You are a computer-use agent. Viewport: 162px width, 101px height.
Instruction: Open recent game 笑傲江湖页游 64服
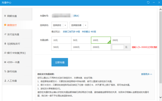click(x=71, y=32)
